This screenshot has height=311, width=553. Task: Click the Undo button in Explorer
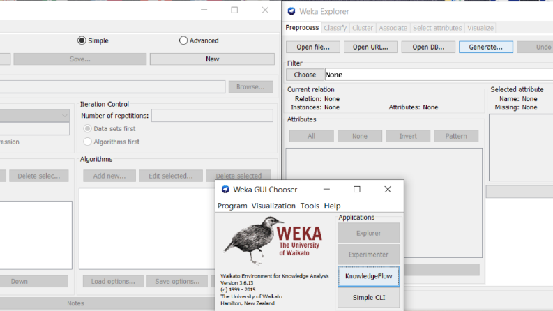536,47
